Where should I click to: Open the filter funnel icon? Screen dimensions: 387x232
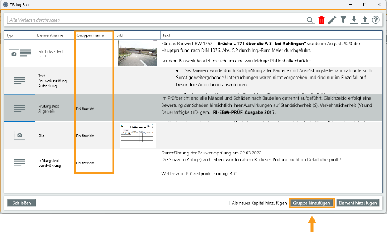343,20
